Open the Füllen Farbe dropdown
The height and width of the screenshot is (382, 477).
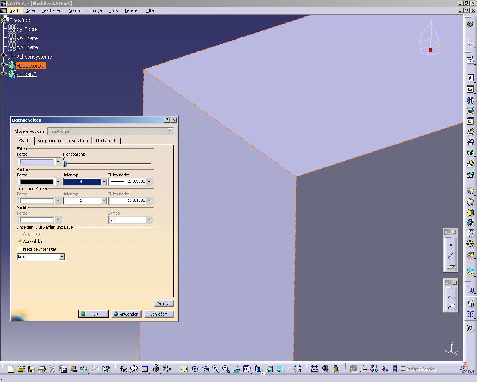coord(58,162)
